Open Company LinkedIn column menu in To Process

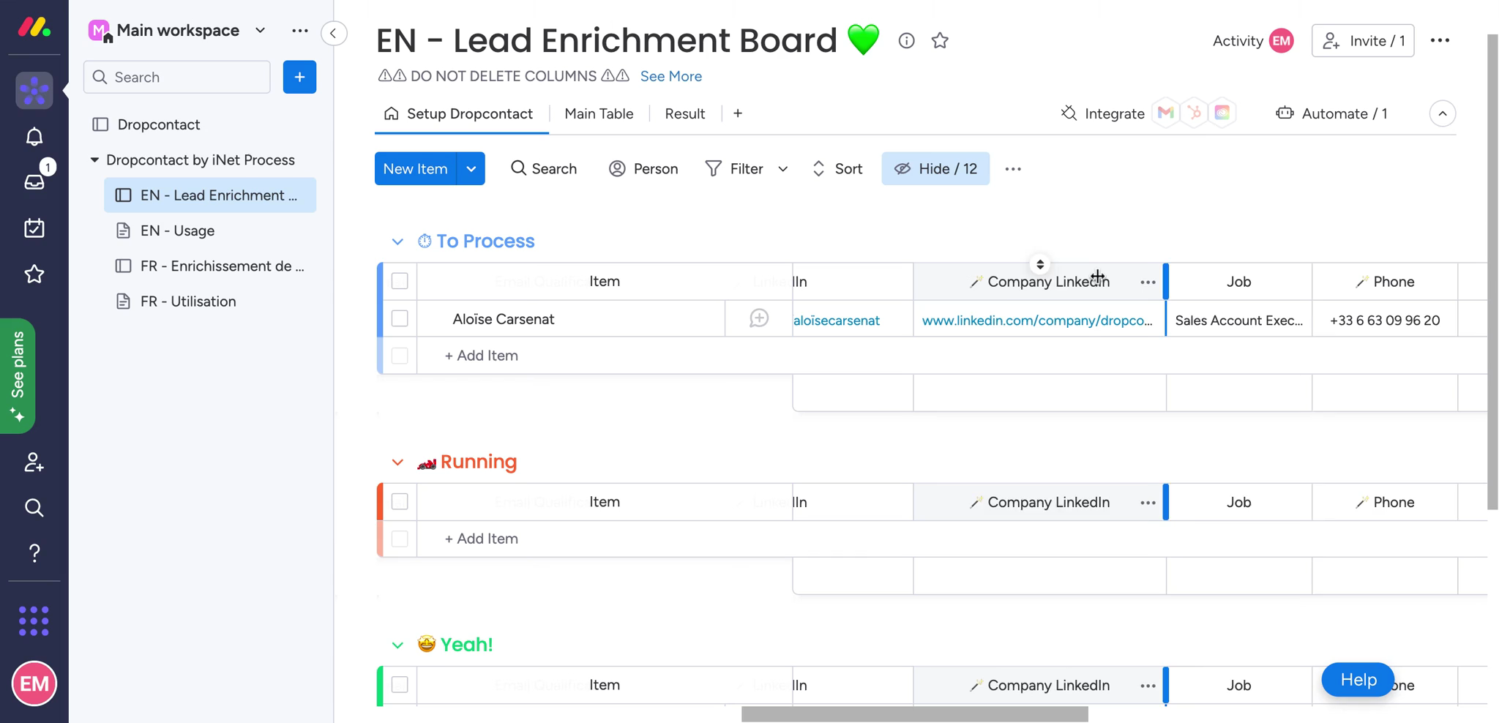(1148, 282)
